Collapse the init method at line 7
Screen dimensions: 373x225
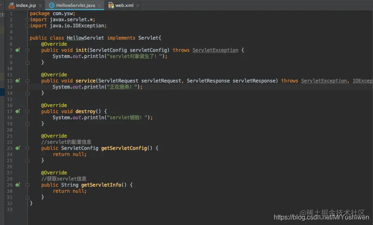point(27,50)
